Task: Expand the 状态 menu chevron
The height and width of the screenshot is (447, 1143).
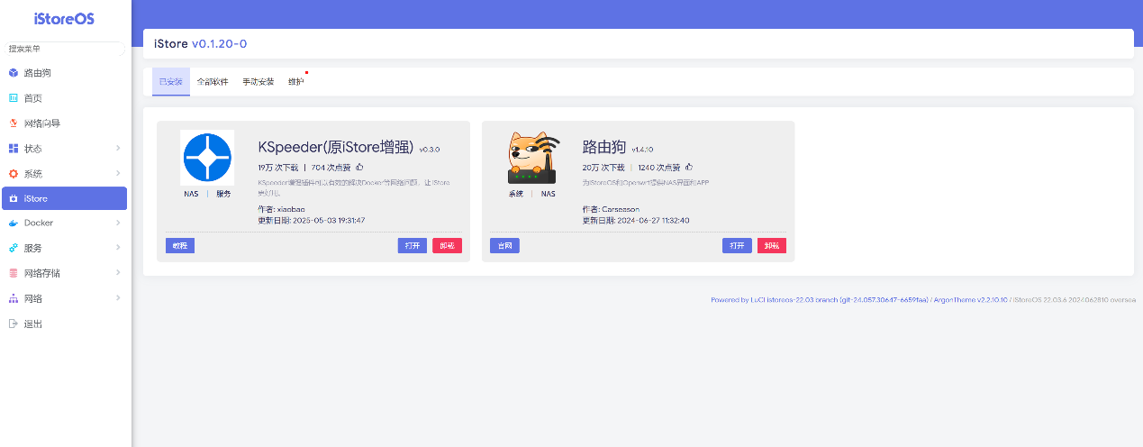Action: pyautogui.click(x=118, y=148)
